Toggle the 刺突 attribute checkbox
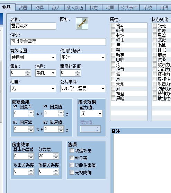 pyautogui.click(x=113, y=35)
